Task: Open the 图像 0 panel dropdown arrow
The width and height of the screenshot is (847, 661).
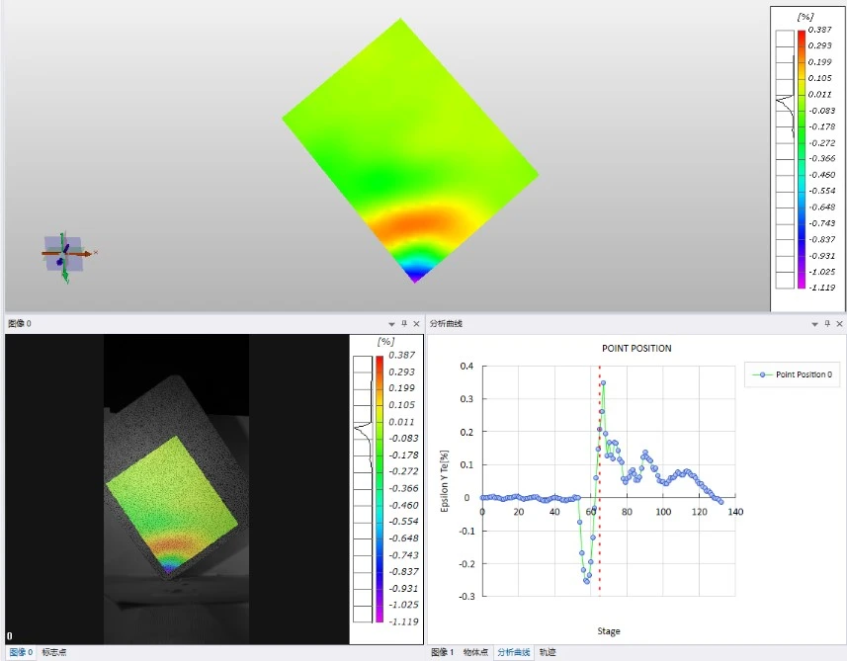Action: point(392,324)
